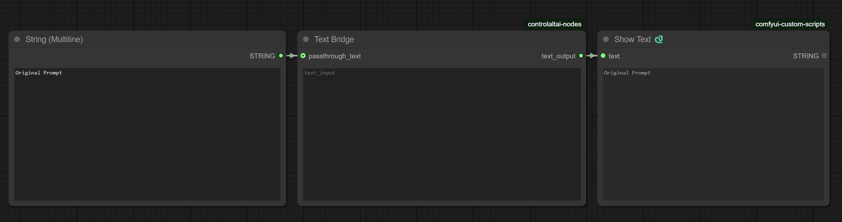Select the Text Bridge node title
This screenshot has width=842, height=222.
(334, 39)
